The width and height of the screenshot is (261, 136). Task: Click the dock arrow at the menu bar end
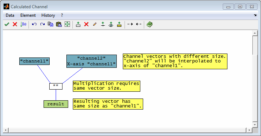tap(255, 15)
